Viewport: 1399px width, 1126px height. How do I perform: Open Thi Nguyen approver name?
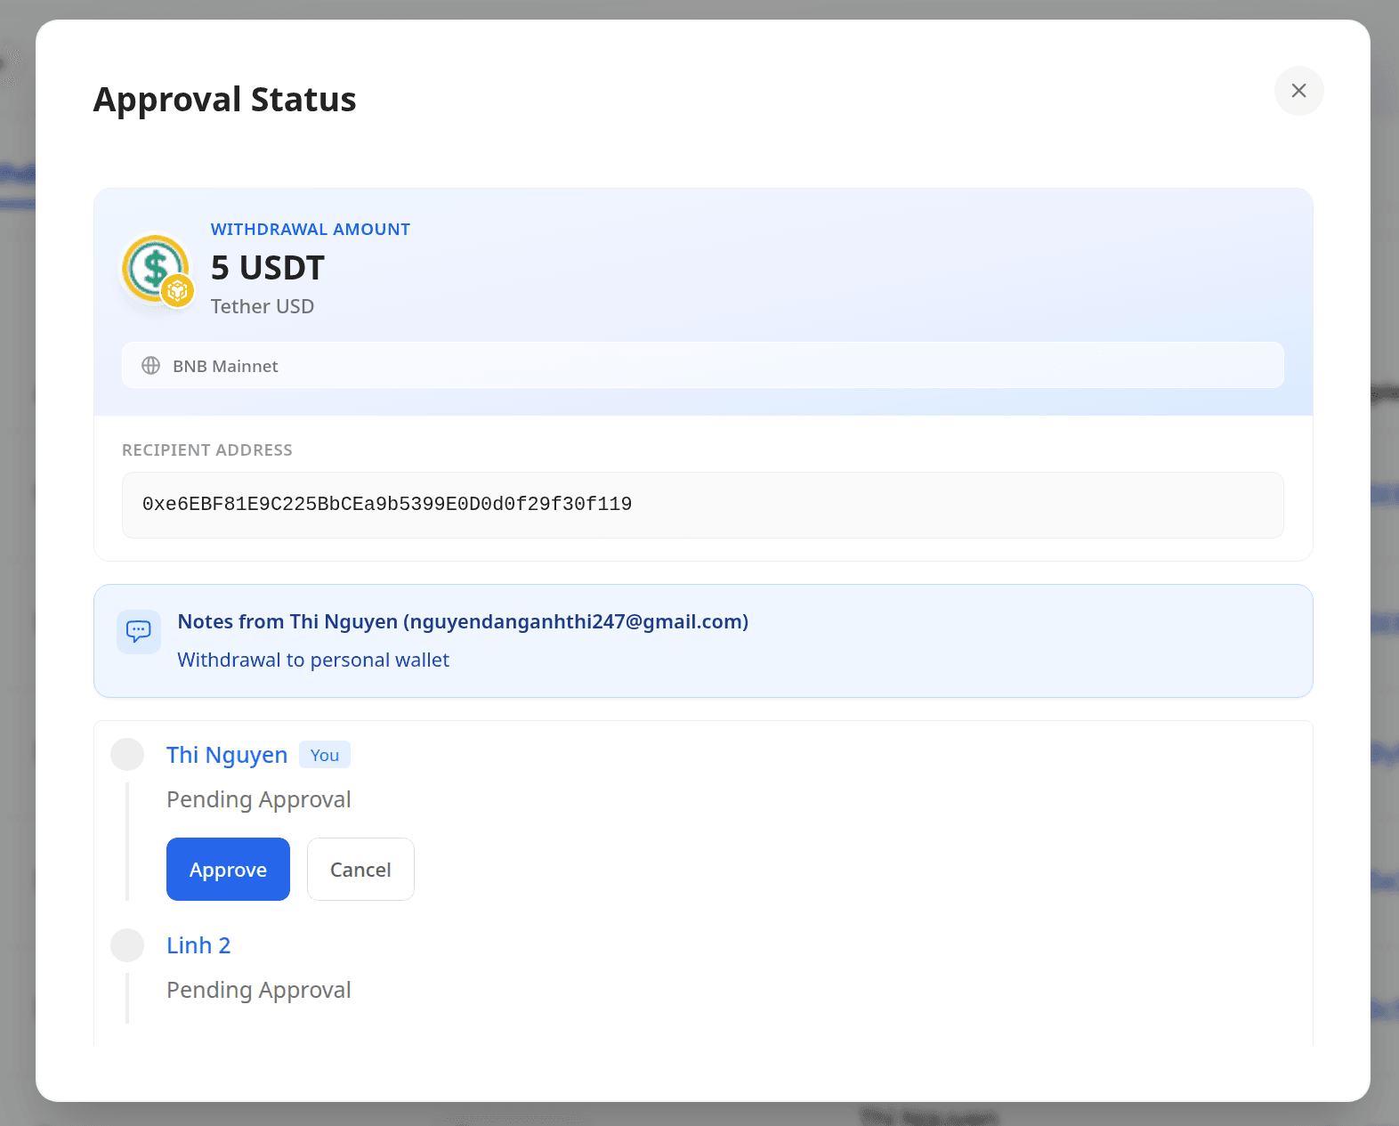[227, 755]
